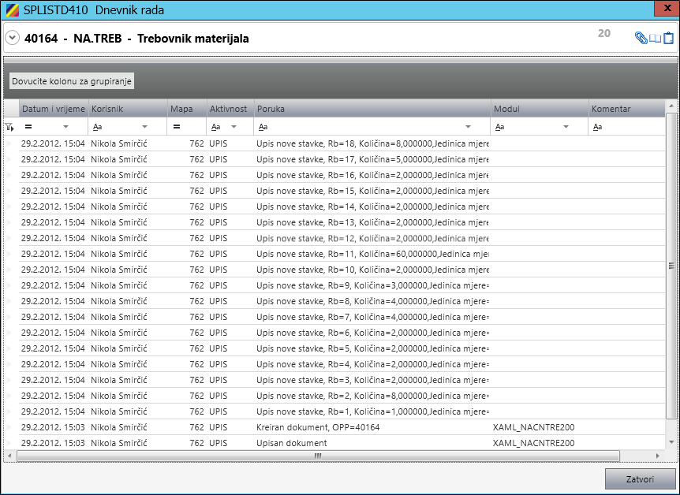Sort by the Mapa column header
Screen dimensions: 680x495
187,109
